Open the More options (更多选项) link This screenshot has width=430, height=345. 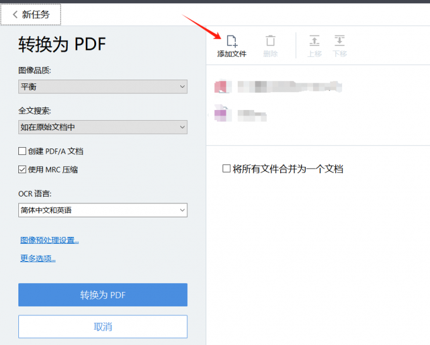pyautogui.click(x=38, y=258)
